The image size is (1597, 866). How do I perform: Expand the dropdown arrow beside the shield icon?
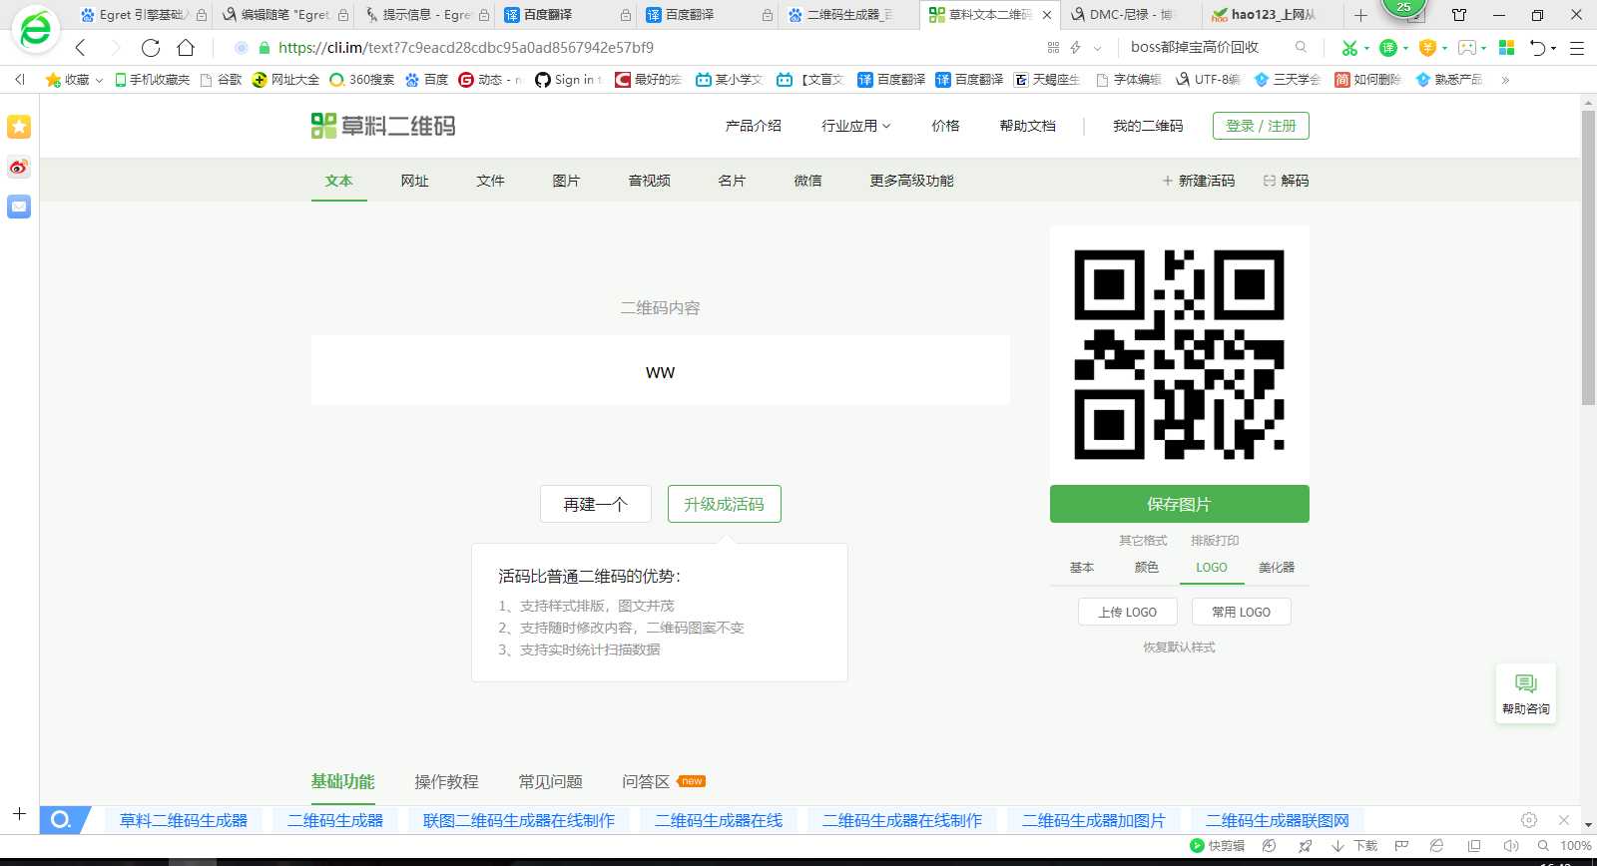coord(1444,48)
